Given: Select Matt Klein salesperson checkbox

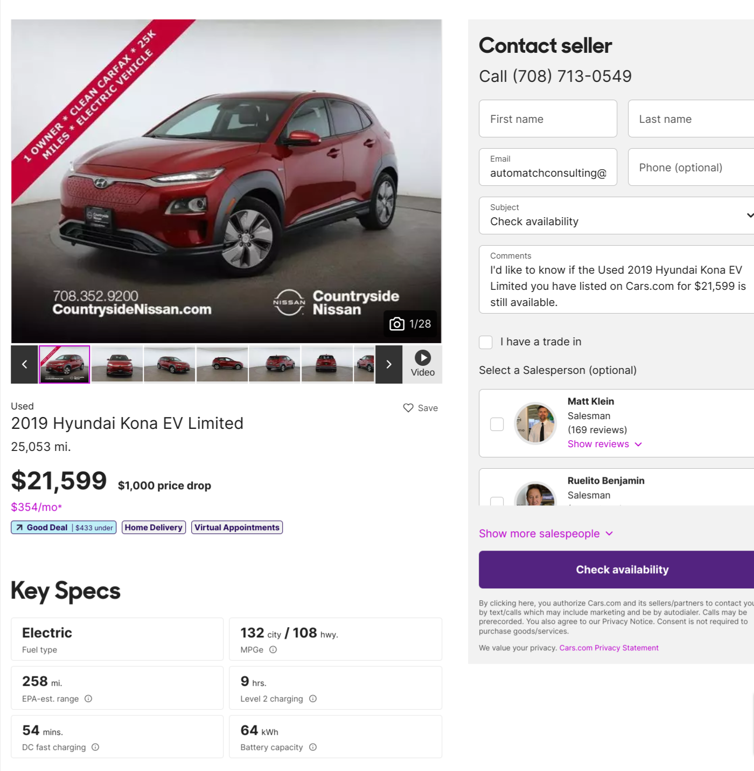Looking at the screenshot, I should pos(497,424).
